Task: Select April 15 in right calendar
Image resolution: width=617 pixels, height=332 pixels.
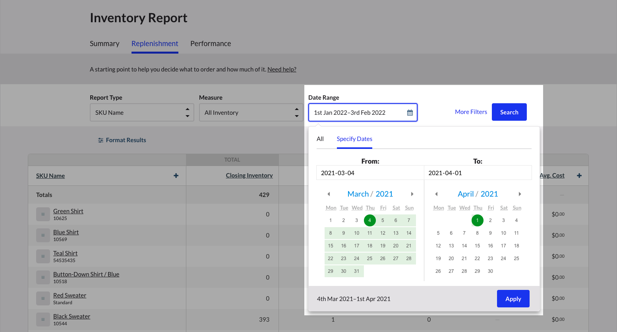Action: tap(478, 246)
